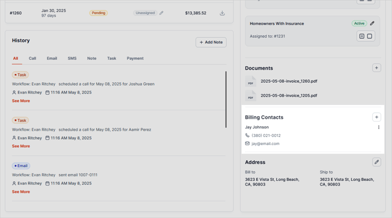This screenshot has width=392, height=218.
Task: Click invoice number #1260
Action: point(15,13)
